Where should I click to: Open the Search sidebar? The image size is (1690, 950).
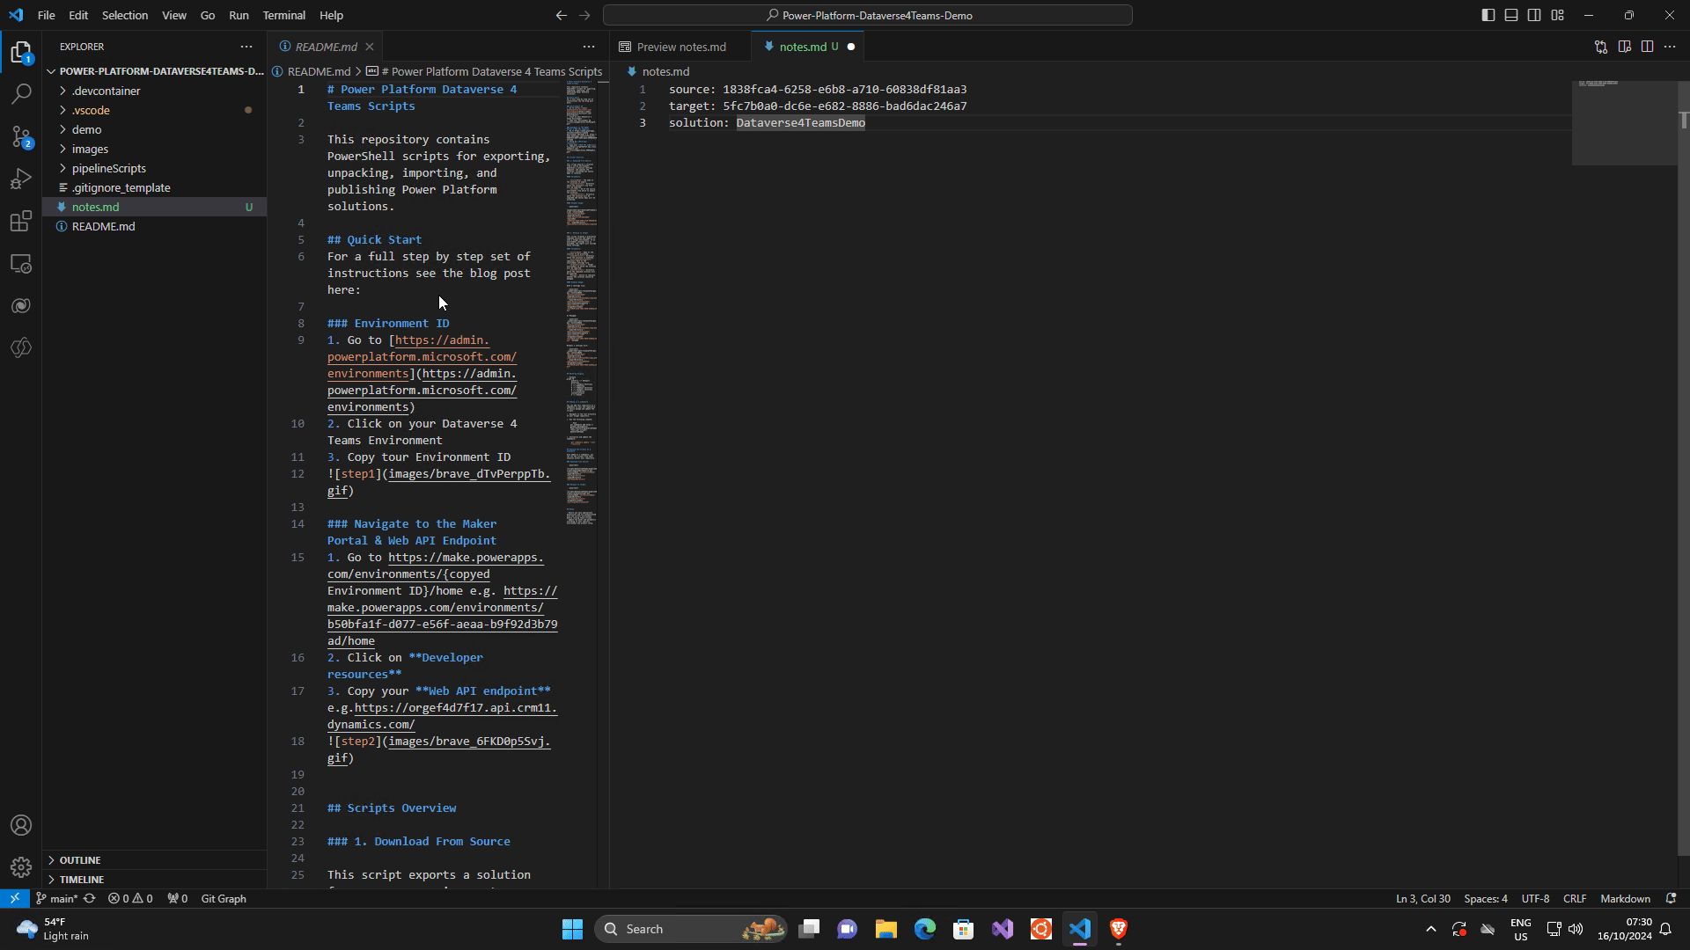pyautogui.click(x=21, y=93)
